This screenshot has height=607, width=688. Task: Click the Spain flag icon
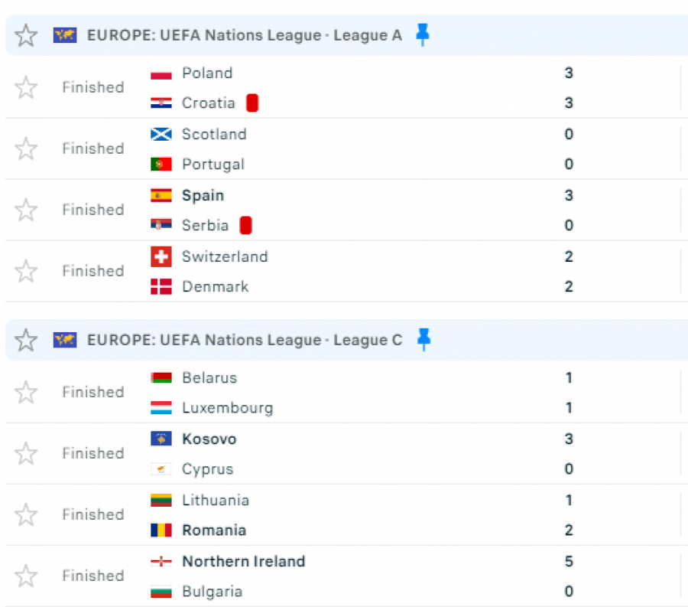click(x=161, y=195)
